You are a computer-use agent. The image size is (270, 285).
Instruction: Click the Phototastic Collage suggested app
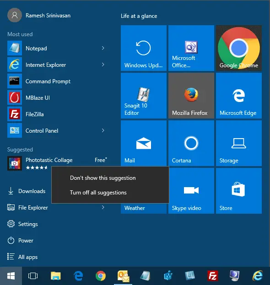tap(56, 163)
